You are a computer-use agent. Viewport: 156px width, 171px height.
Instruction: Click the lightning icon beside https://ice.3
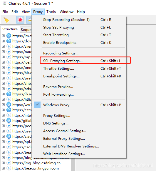click(9, 62)
